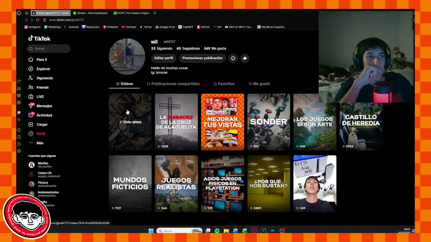This screenshot has height=242, width=431.
Task: Switch to the Publicaciones compartidas tab
Action: tap(173, 84)
